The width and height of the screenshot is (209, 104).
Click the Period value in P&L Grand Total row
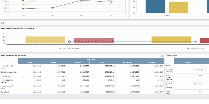tap(37, 92)
